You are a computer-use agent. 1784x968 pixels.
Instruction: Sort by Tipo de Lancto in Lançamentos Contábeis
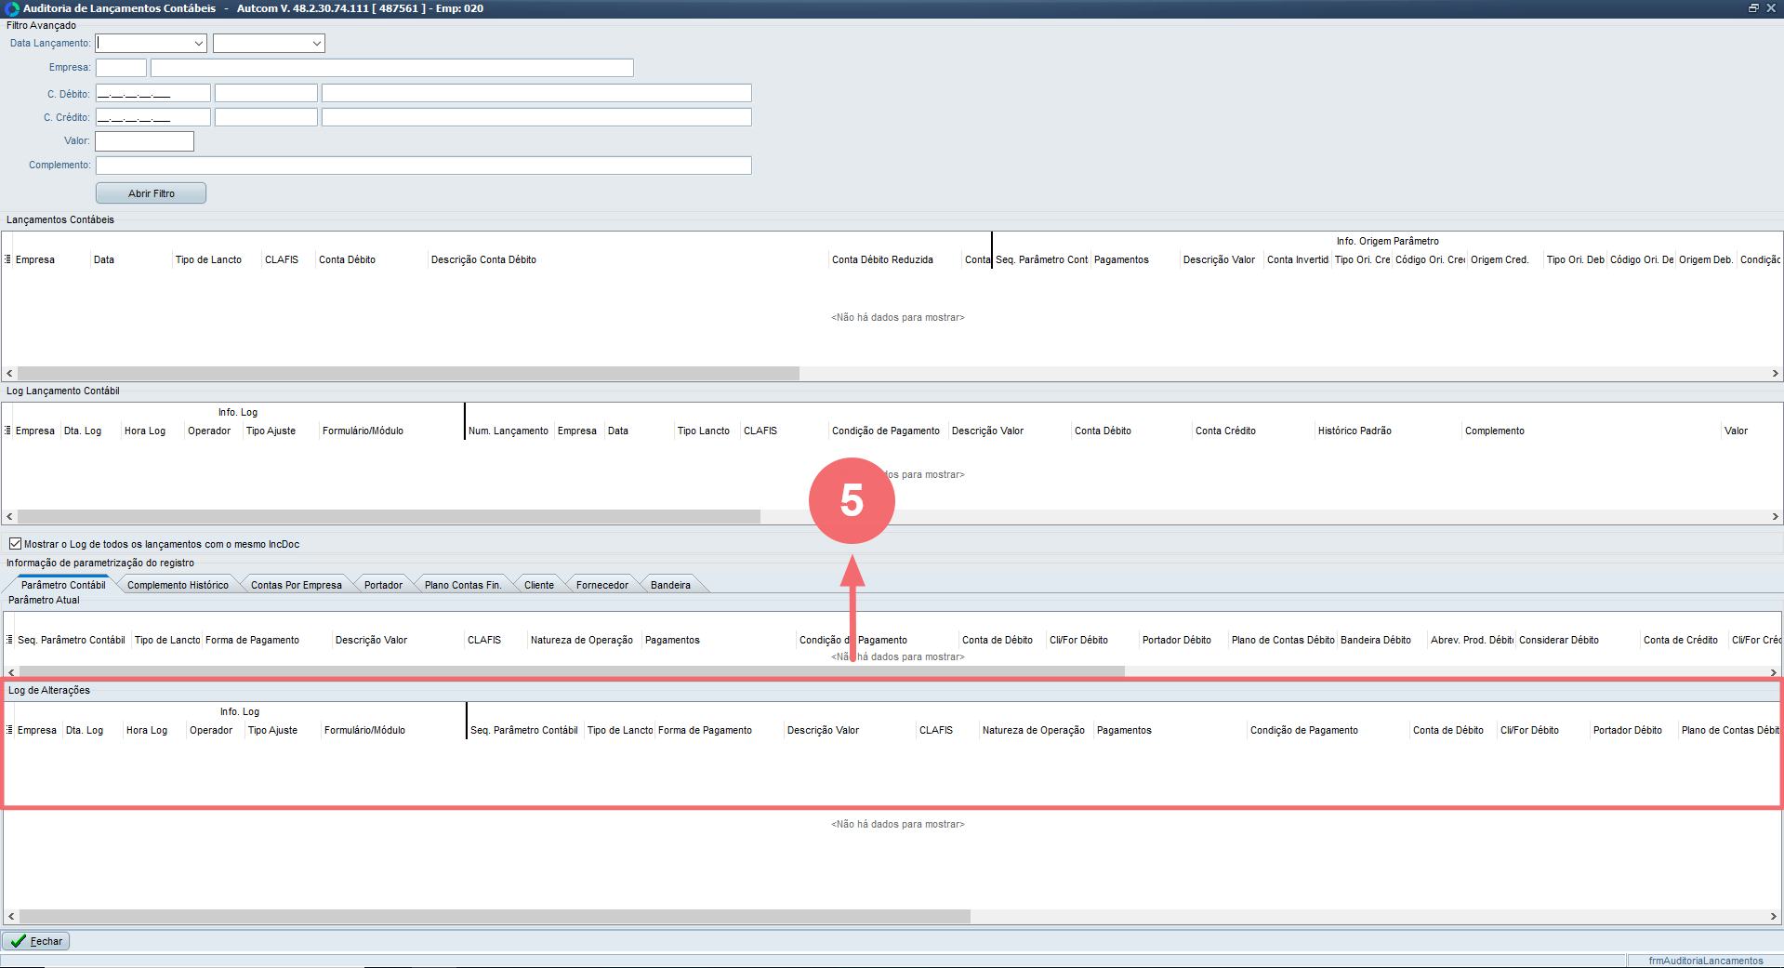tap(217, 259)
